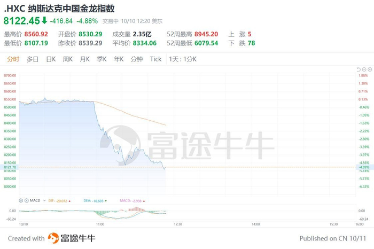Click the 多日 multi-day tab
The width and height of the screenshot is (374, 249).
(x=33, y=59)
